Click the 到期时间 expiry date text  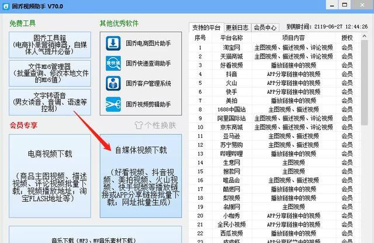(327, 26)
